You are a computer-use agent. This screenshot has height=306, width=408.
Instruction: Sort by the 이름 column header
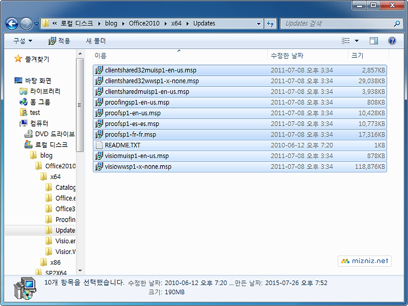click(100, 56)
